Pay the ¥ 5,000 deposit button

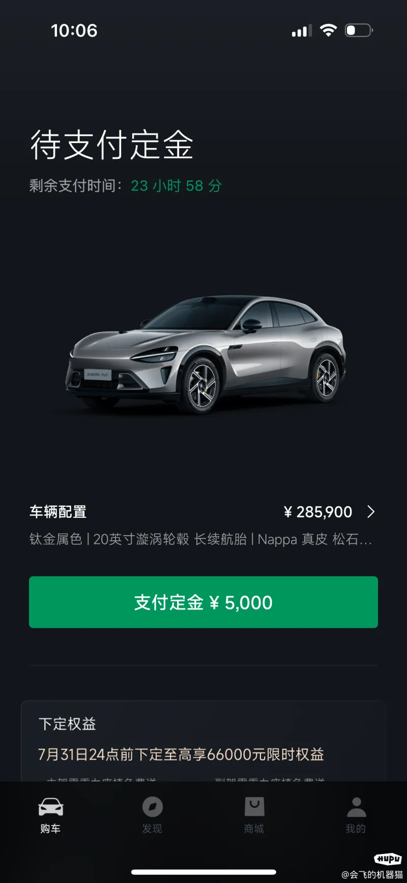(203, 602)
